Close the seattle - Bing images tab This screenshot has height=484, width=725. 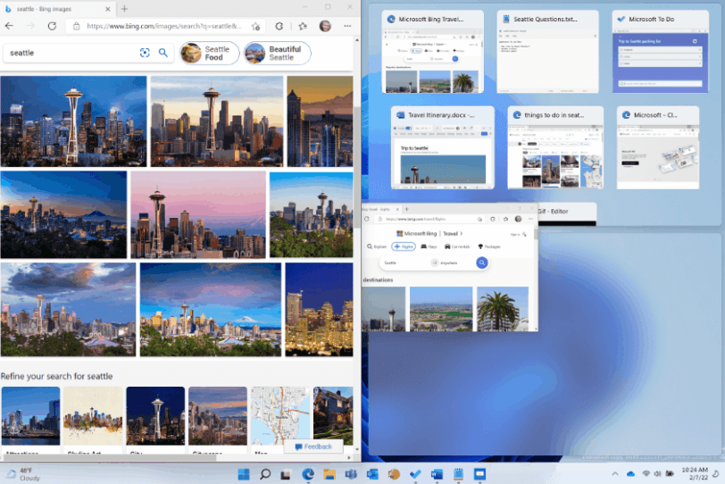pyautogui.click(x=108, y=9)
